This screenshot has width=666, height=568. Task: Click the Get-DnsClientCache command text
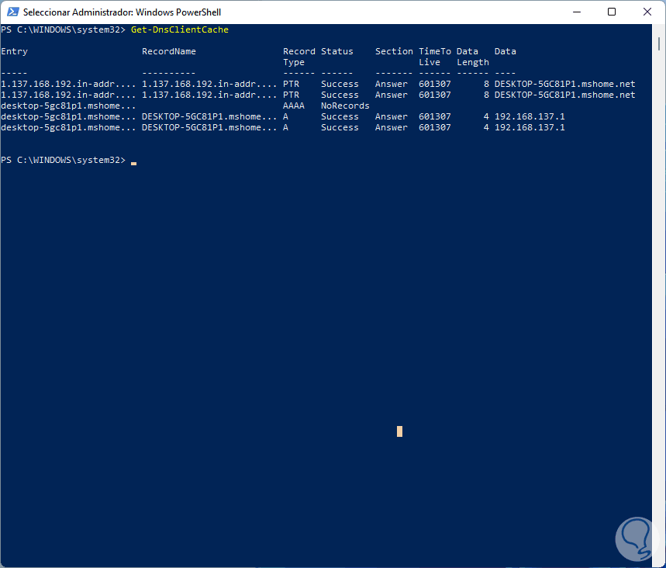click(180, 29)
